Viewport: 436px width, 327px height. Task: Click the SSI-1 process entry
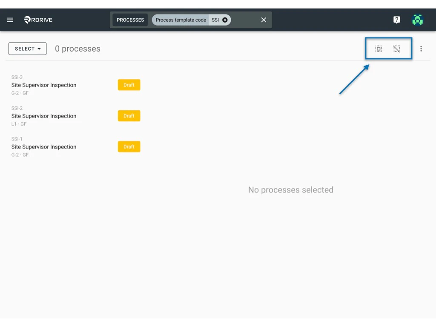click(44, 146)
